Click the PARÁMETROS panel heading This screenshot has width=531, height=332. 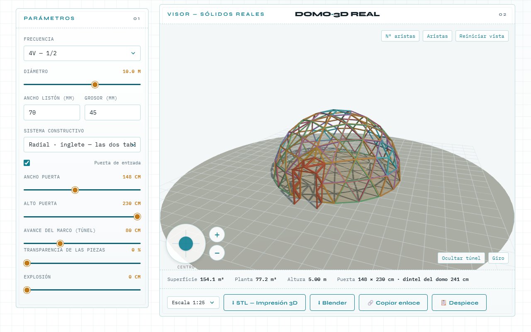point(49,18)
